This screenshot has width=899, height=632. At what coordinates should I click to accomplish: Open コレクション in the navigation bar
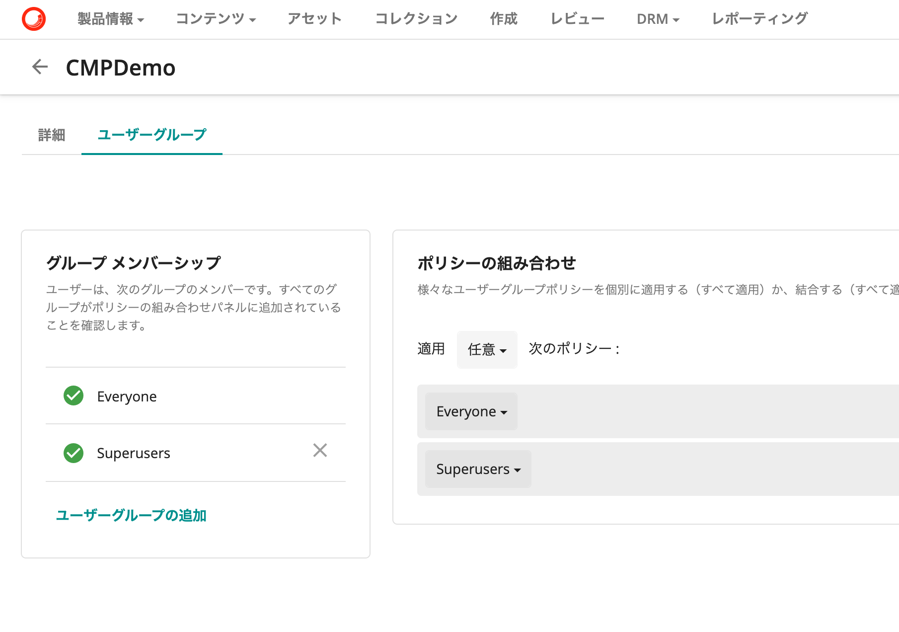pos(416,19)
